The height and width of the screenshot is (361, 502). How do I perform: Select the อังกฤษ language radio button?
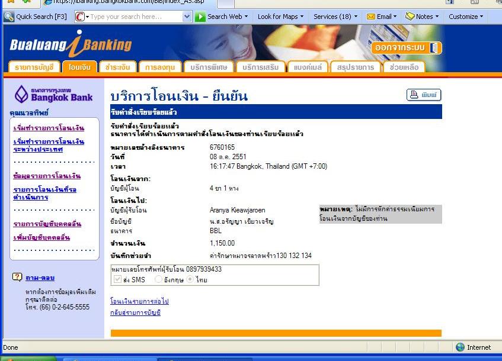[158, 279]
